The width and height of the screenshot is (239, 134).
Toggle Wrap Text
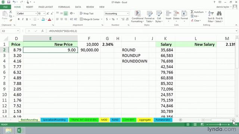click(87, 13)
